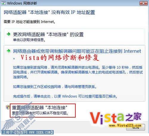Click 如果您连接到家庭网络 instruction paragraph
The height and width of the screenshot is (136, 149).
click(78, 72)
